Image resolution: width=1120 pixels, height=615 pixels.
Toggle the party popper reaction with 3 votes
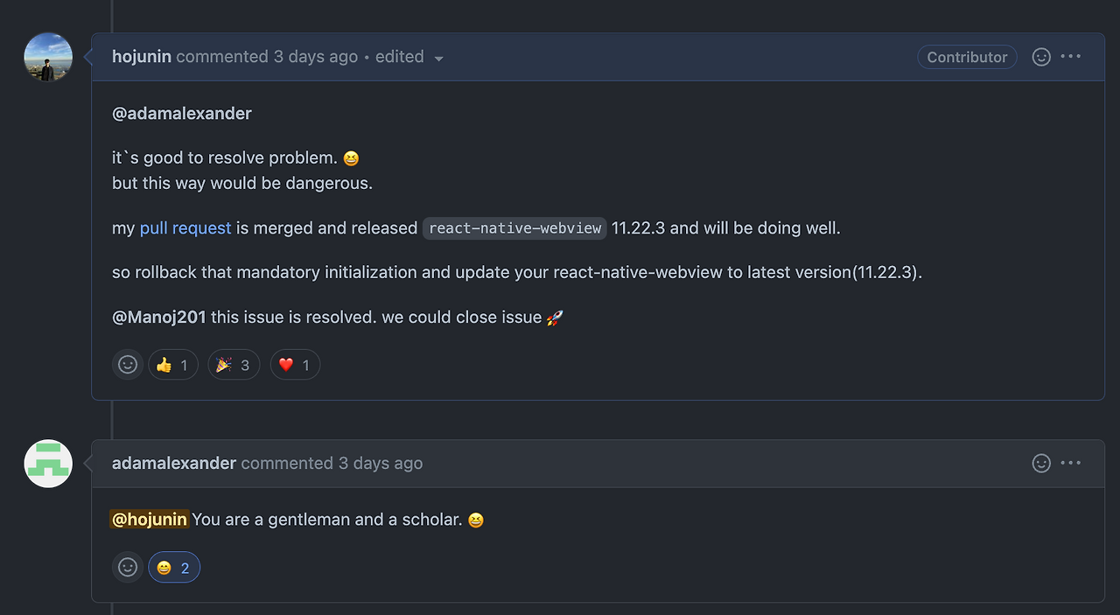[234, 365]
